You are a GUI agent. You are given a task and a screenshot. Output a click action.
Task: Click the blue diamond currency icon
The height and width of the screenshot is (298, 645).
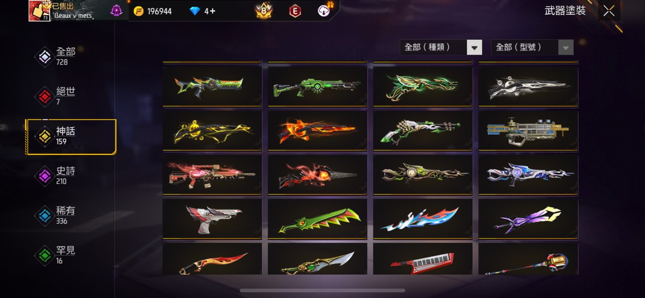coord(195,11)
